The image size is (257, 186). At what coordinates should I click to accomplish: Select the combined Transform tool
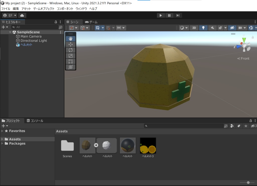point(71,67)
